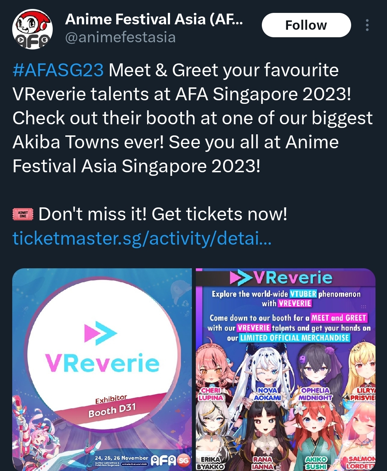Open the VReverie talents lineup image
The image size is (387, 471).
coord(286,370)
